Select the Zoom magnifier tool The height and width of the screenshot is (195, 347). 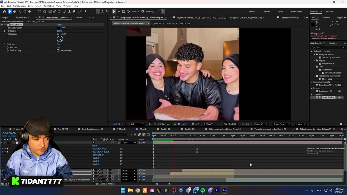(19, 11)
